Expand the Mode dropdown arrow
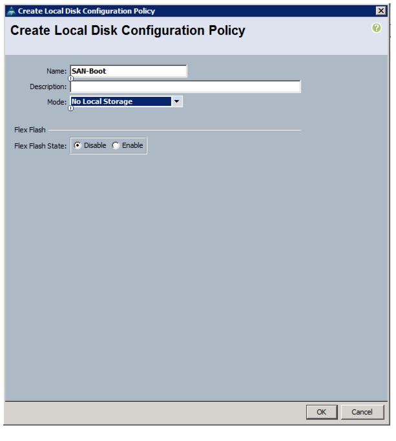The image size is (396, 441). [x=176, y=101]
